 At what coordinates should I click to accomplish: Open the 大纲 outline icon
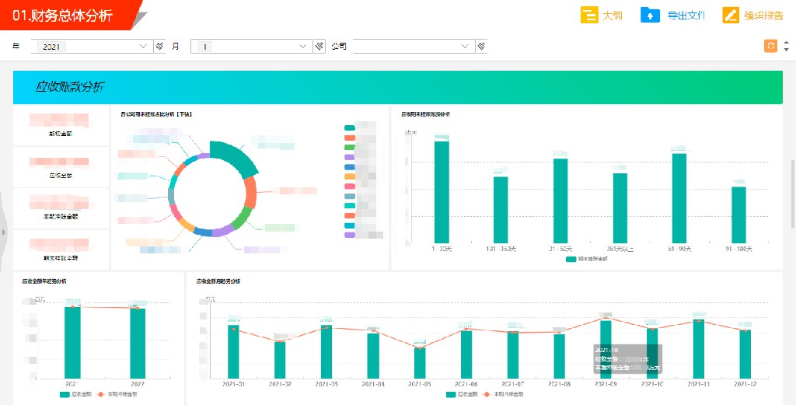click(589, 16)
